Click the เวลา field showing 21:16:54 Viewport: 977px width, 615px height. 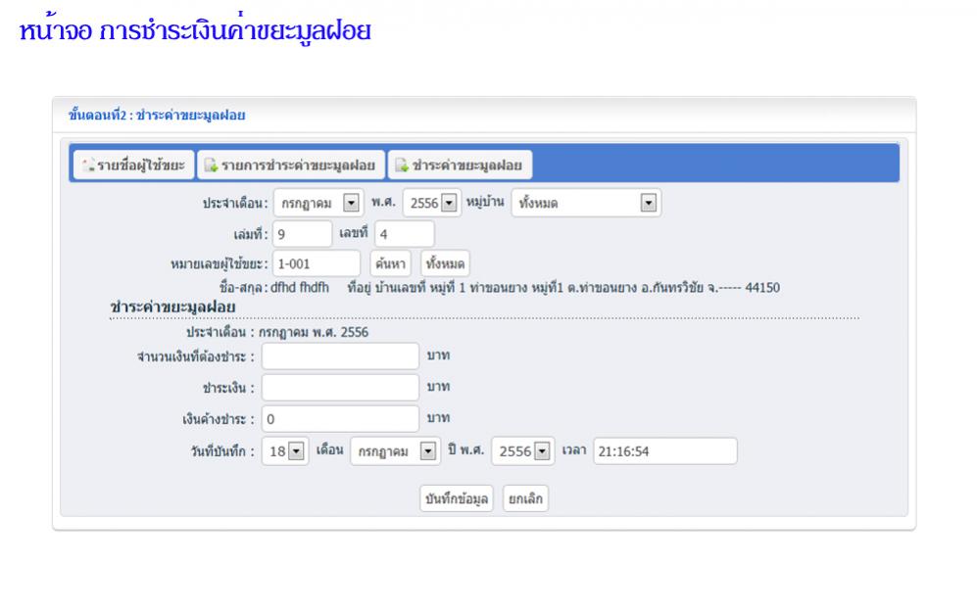(664, 451)
